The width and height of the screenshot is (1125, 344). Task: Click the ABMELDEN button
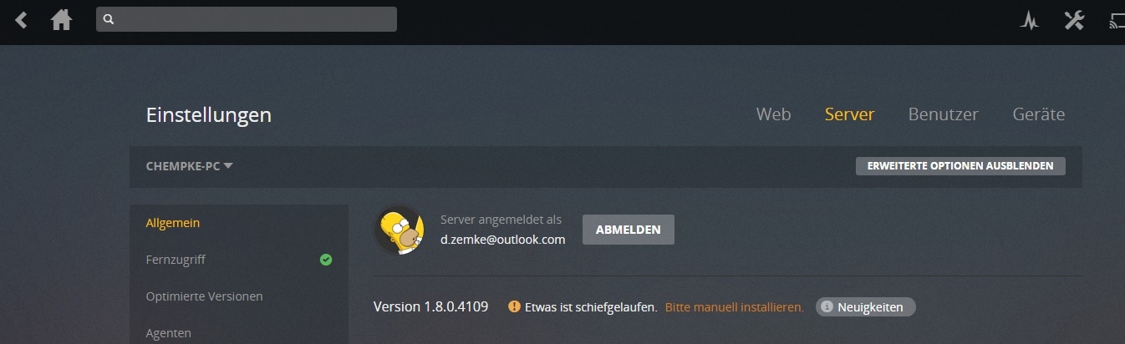click(x=628, y=230)
